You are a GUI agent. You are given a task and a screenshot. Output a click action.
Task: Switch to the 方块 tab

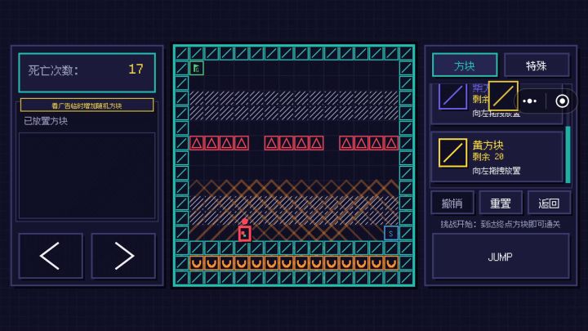[465, 65]
